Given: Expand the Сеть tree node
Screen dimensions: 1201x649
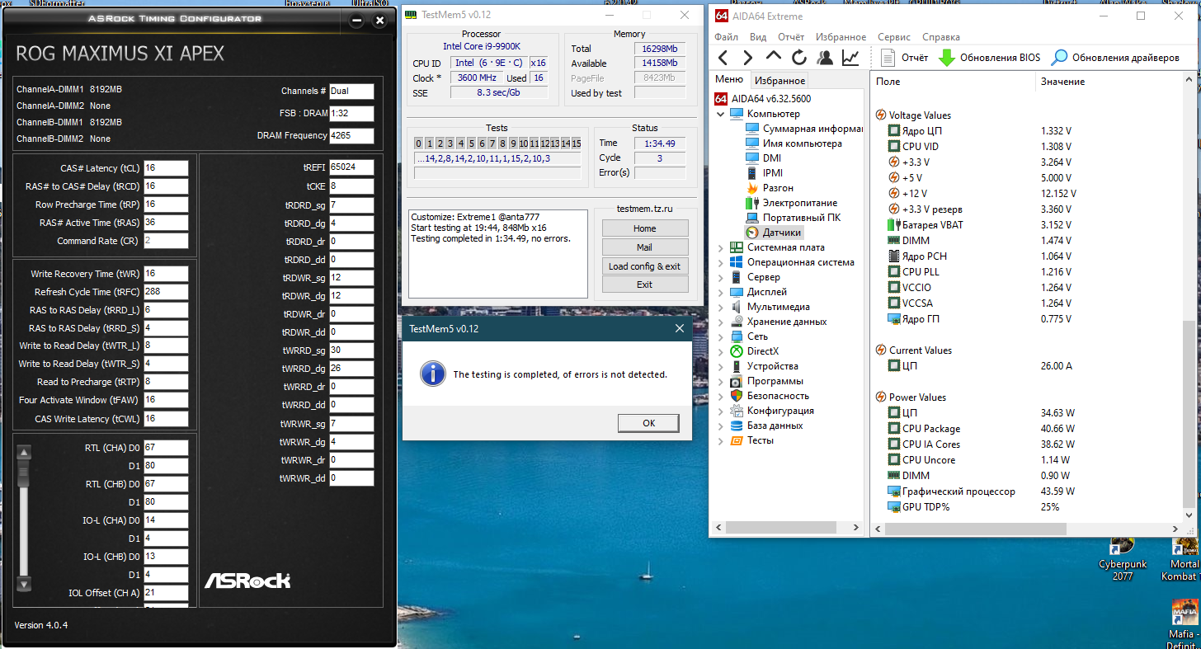Looking at the screenshot, I should point(721,336).
